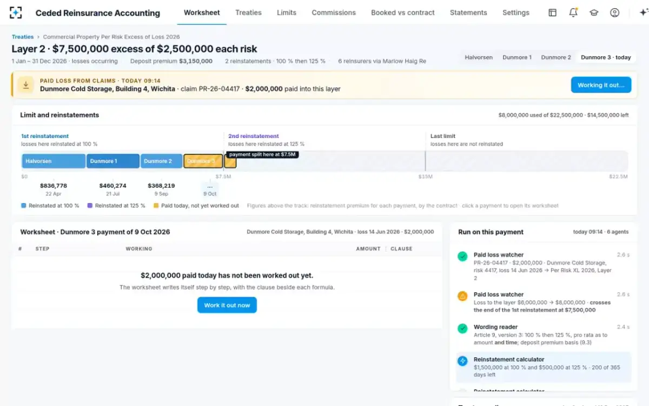Open the Dunmore 2 segment on the track
This screenshot has height=406, width=649.
162,161
